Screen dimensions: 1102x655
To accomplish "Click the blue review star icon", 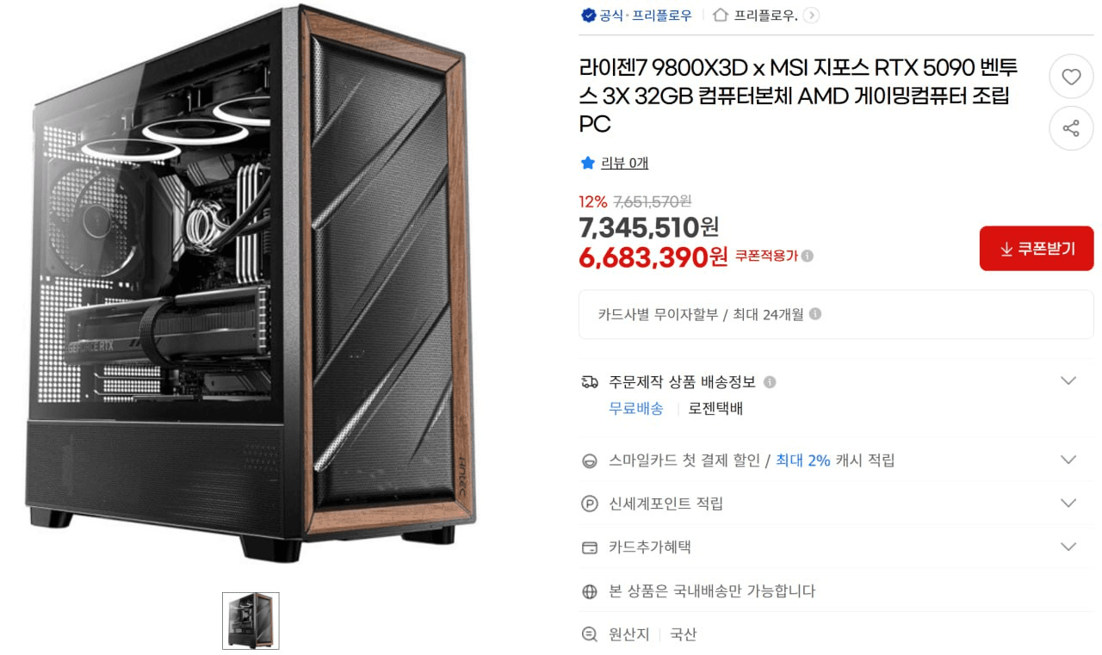I will click(x=588, y=163).
